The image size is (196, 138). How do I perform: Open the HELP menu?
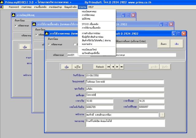[x=91, y=7]
